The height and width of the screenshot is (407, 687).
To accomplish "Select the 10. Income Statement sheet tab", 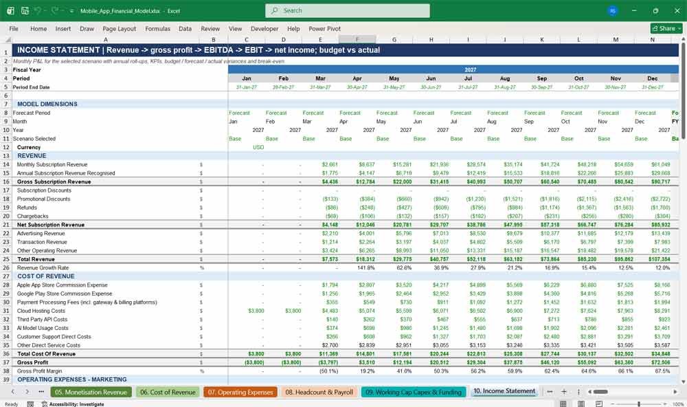I will point(504,391).
